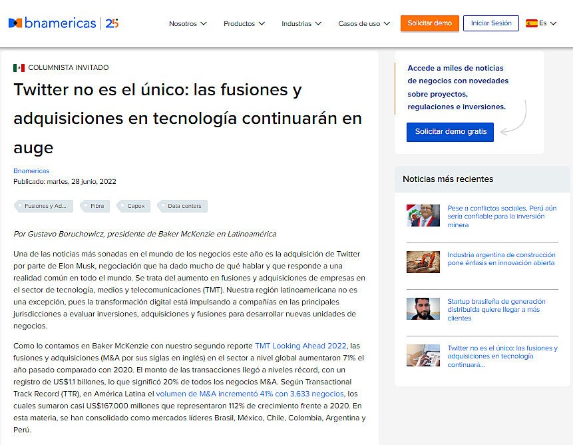The width and height of the screenshot is (573, 445).
Task: Open volumen de M&A incrementó 41% link
Action: click(250, 394)
